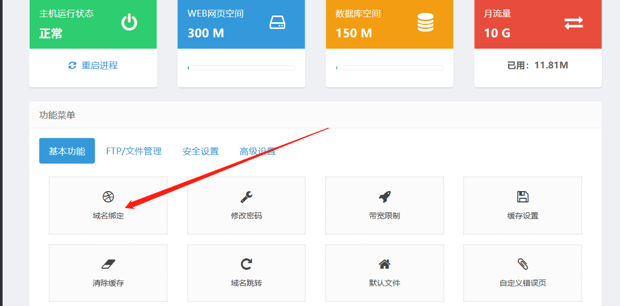Click the transfer arrows icon in 月流量 card
This screenshot has width=620, height=306.
574,22
